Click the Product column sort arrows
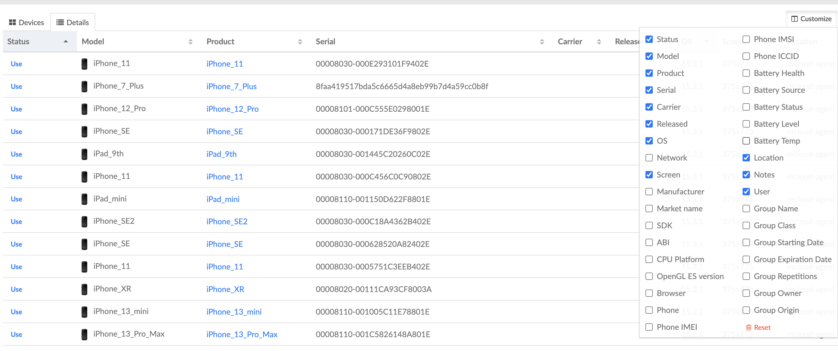The width and height of the screenshot is (838, 351). click(300, 41)
